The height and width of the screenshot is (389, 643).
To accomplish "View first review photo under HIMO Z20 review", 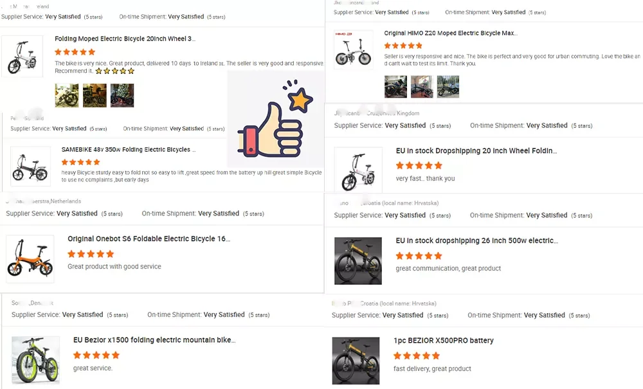I will 395,87.
